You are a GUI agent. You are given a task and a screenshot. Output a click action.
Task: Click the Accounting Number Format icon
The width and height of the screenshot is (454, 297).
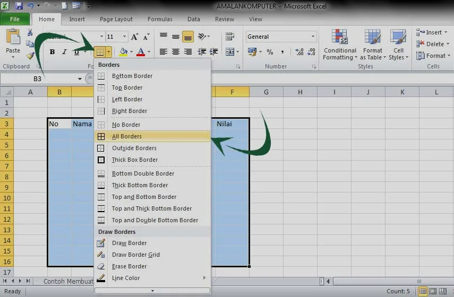pyautogui.click(x=252, y=52)
